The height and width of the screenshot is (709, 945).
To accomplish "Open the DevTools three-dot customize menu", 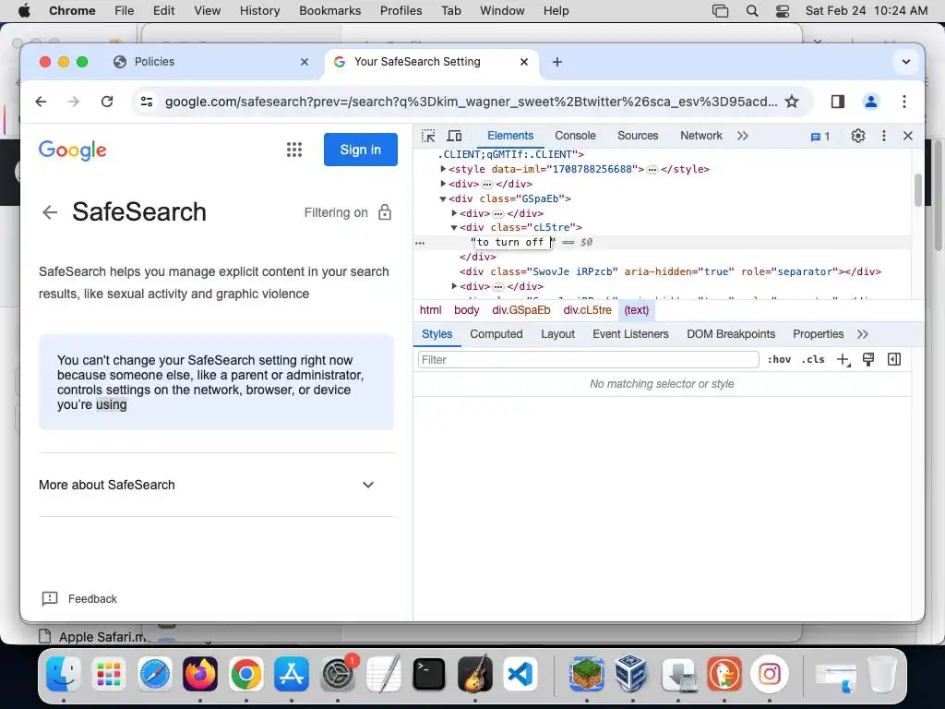I will point(883,136).
